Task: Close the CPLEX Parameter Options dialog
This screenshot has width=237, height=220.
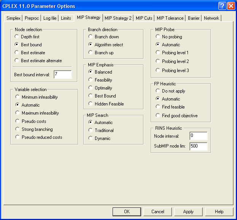Action: pos(231,6)
